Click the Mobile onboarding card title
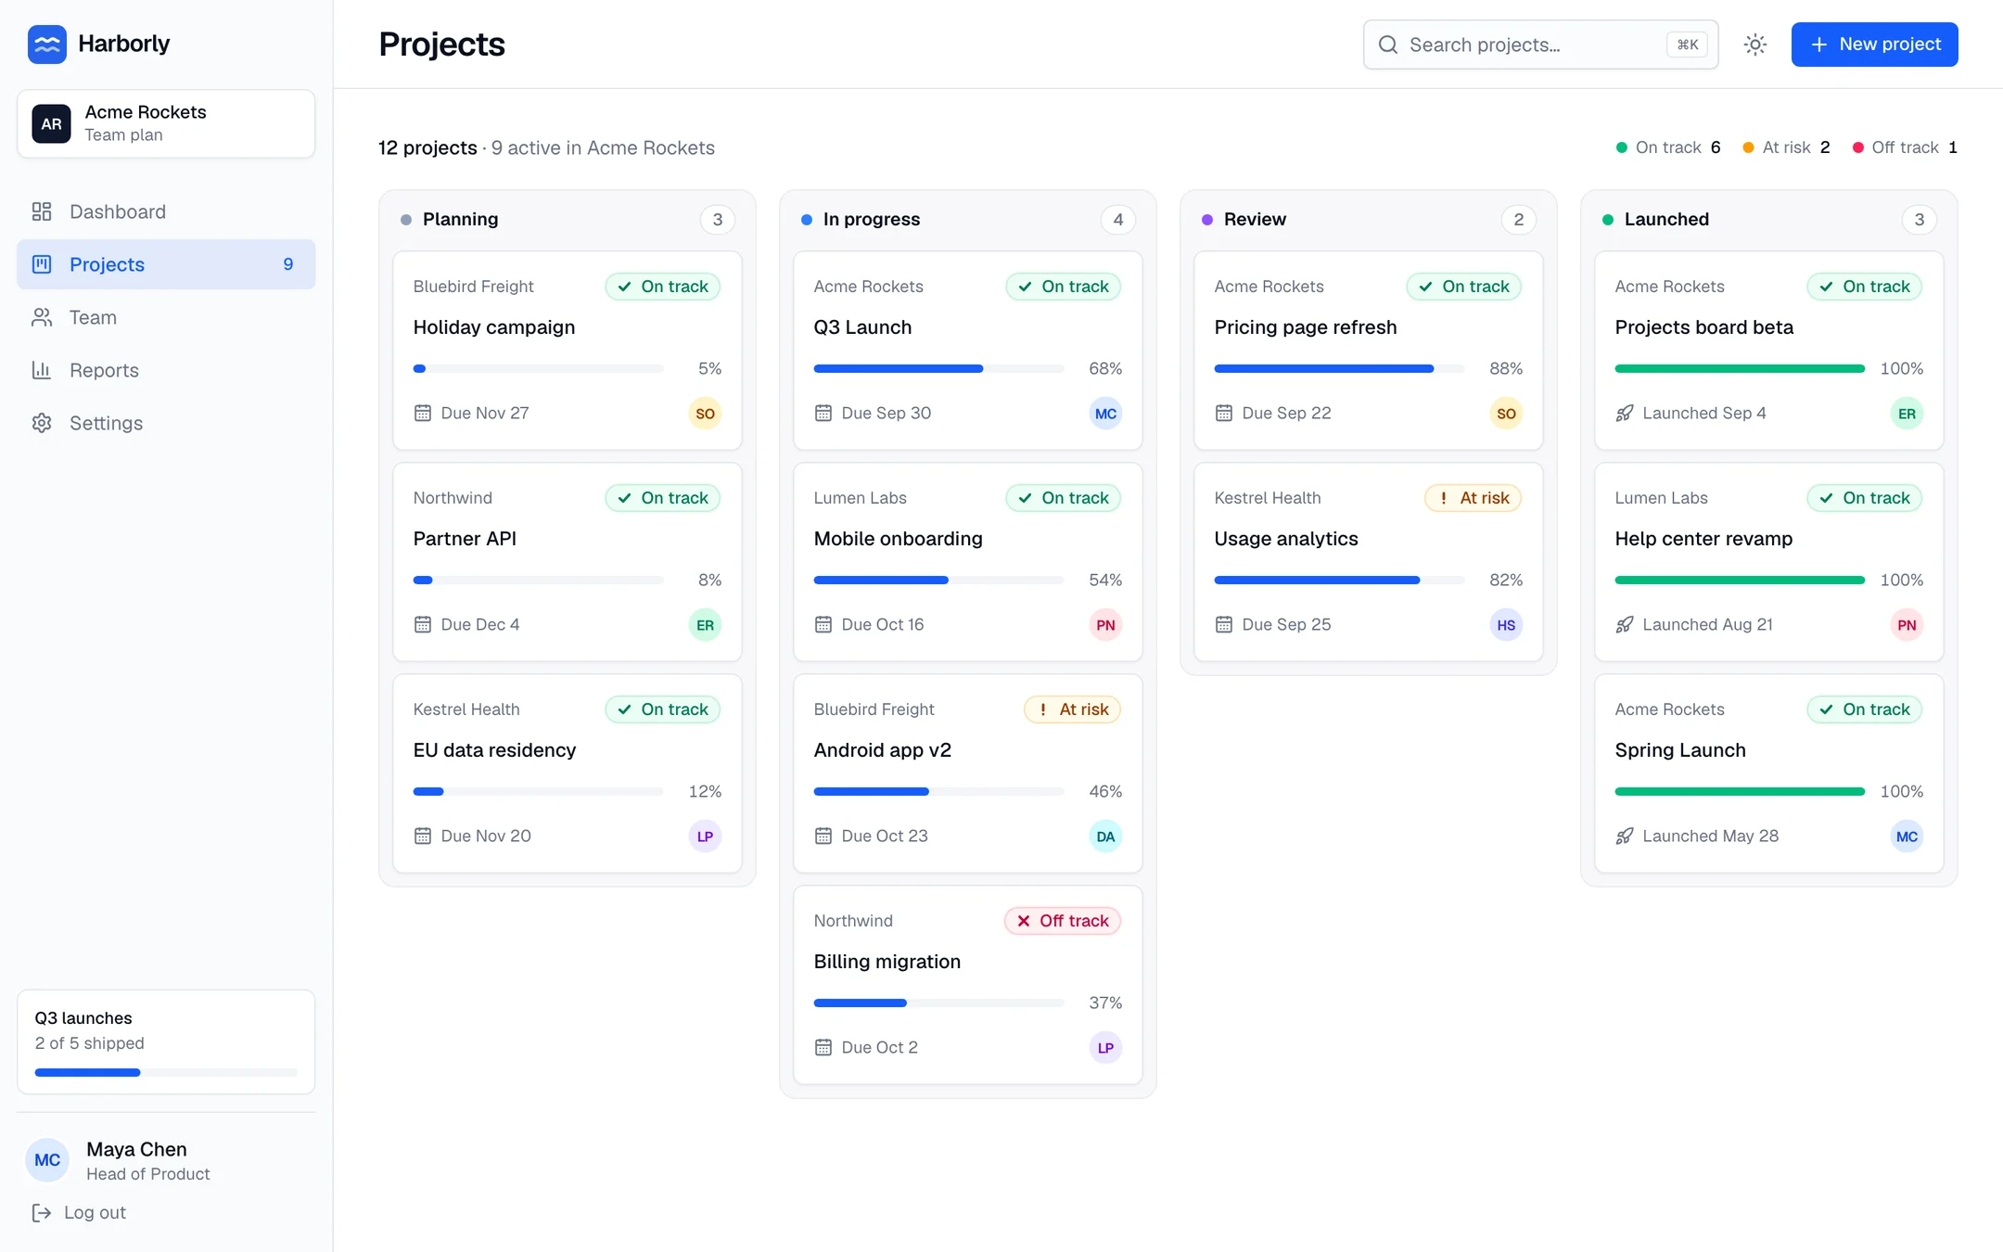The width and height of the screenshot is (2003, 1252). (899, 539)
